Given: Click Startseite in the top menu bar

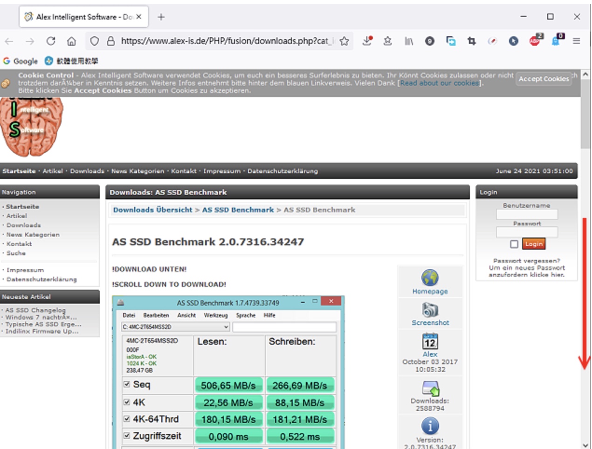Looking at the screenshot, I should [19, 171].
